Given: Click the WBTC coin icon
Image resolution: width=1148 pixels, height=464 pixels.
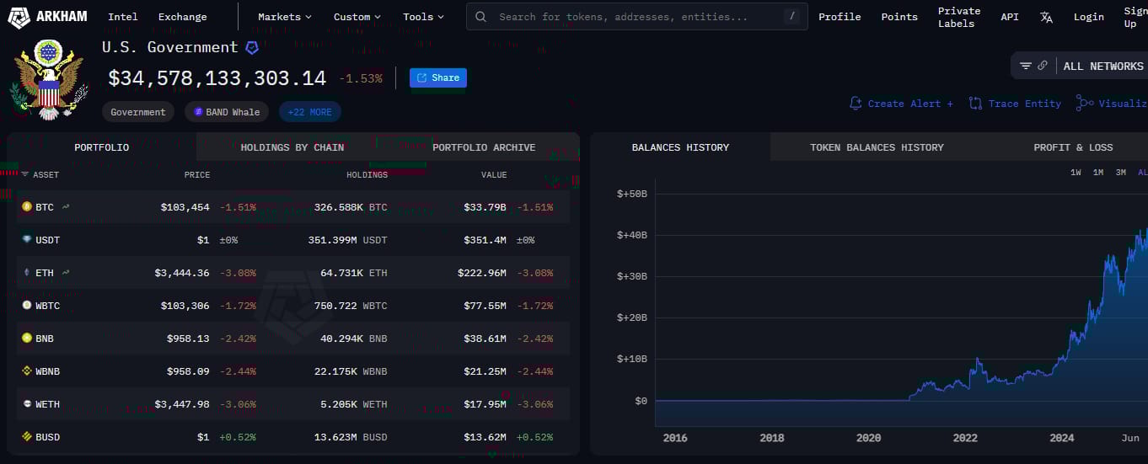Looking at the screenshot, I should pyautogui.click(x=27, y=305).
